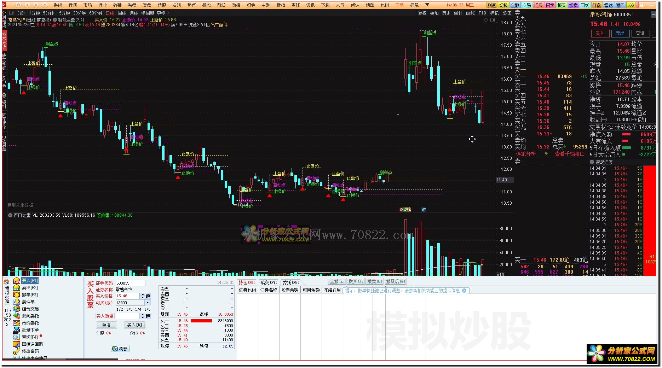Open the 行情 menu
The image size is (662, 368).
click(73, 5)
